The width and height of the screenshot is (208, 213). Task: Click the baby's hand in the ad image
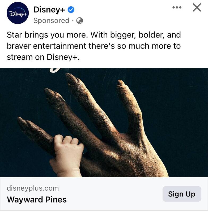click(x=66, y=155)
